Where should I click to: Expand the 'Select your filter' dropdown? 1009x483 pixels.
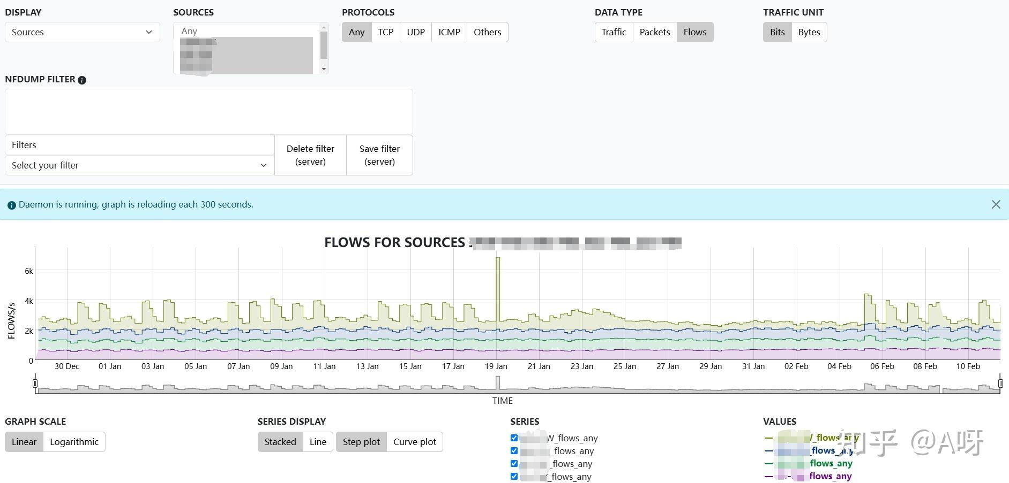[139, 165]
